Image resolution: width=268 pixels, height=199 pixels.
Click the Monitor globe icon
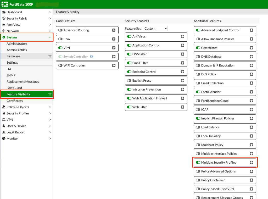[4, 139]
